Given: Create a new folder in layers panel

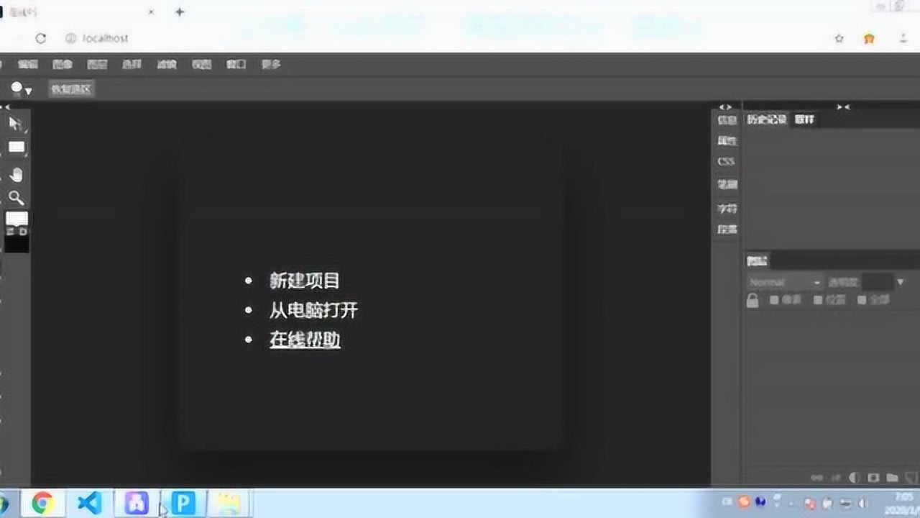Looking at the screenshot, I should [x=892, y=478].
